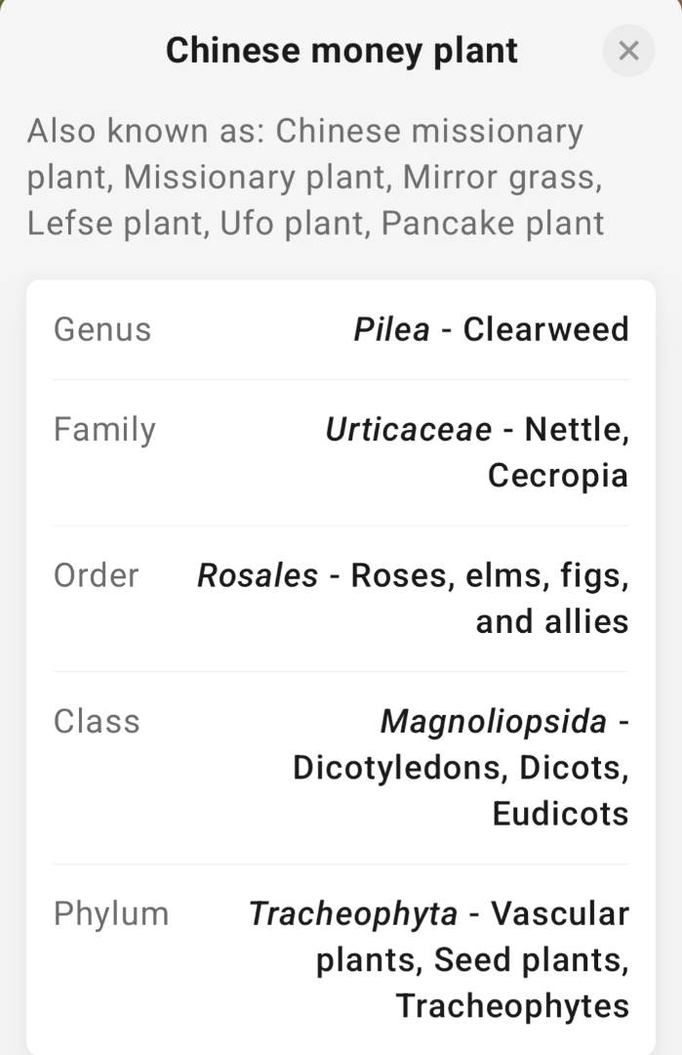Select the 'Pancake plant' alias text
This screenshot has height=1055, width=682.
coord(493,224)
